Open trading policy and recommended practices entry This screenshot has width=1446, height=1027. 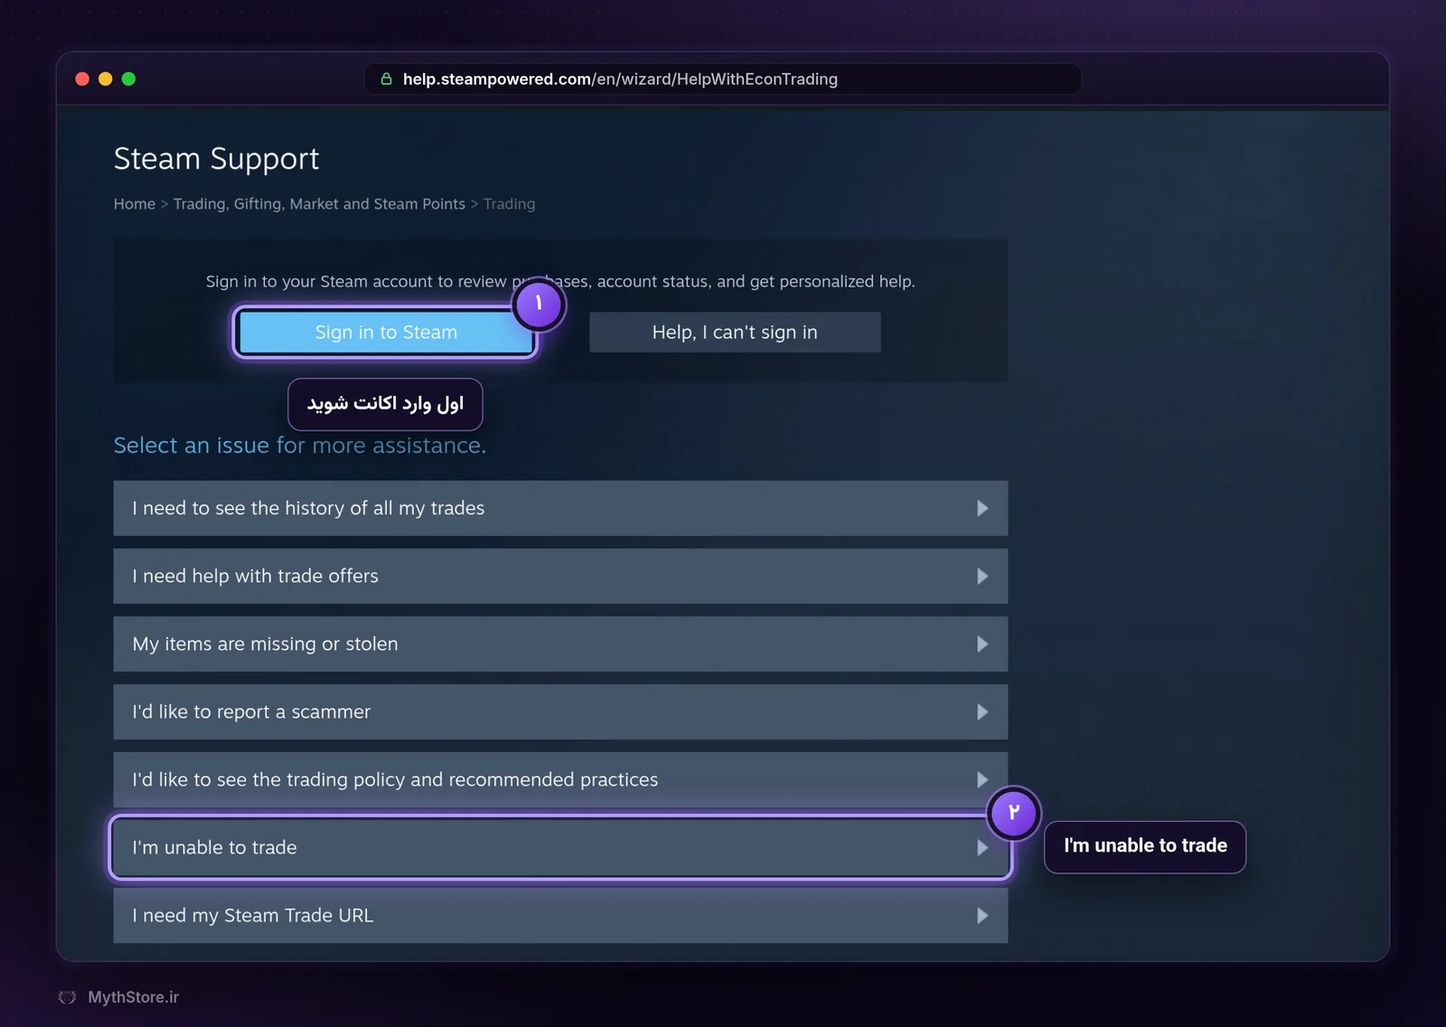pos(560,779)
